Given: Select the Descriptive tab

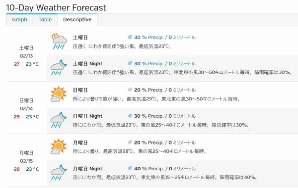Looking at the screenshot, I should pyautogui.click(x=77, y=19).
